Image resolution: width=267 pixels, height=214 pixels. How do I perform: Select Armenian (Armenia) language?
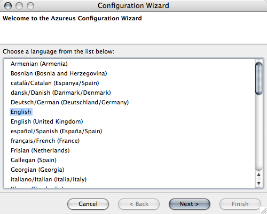(x=39, y=64)
